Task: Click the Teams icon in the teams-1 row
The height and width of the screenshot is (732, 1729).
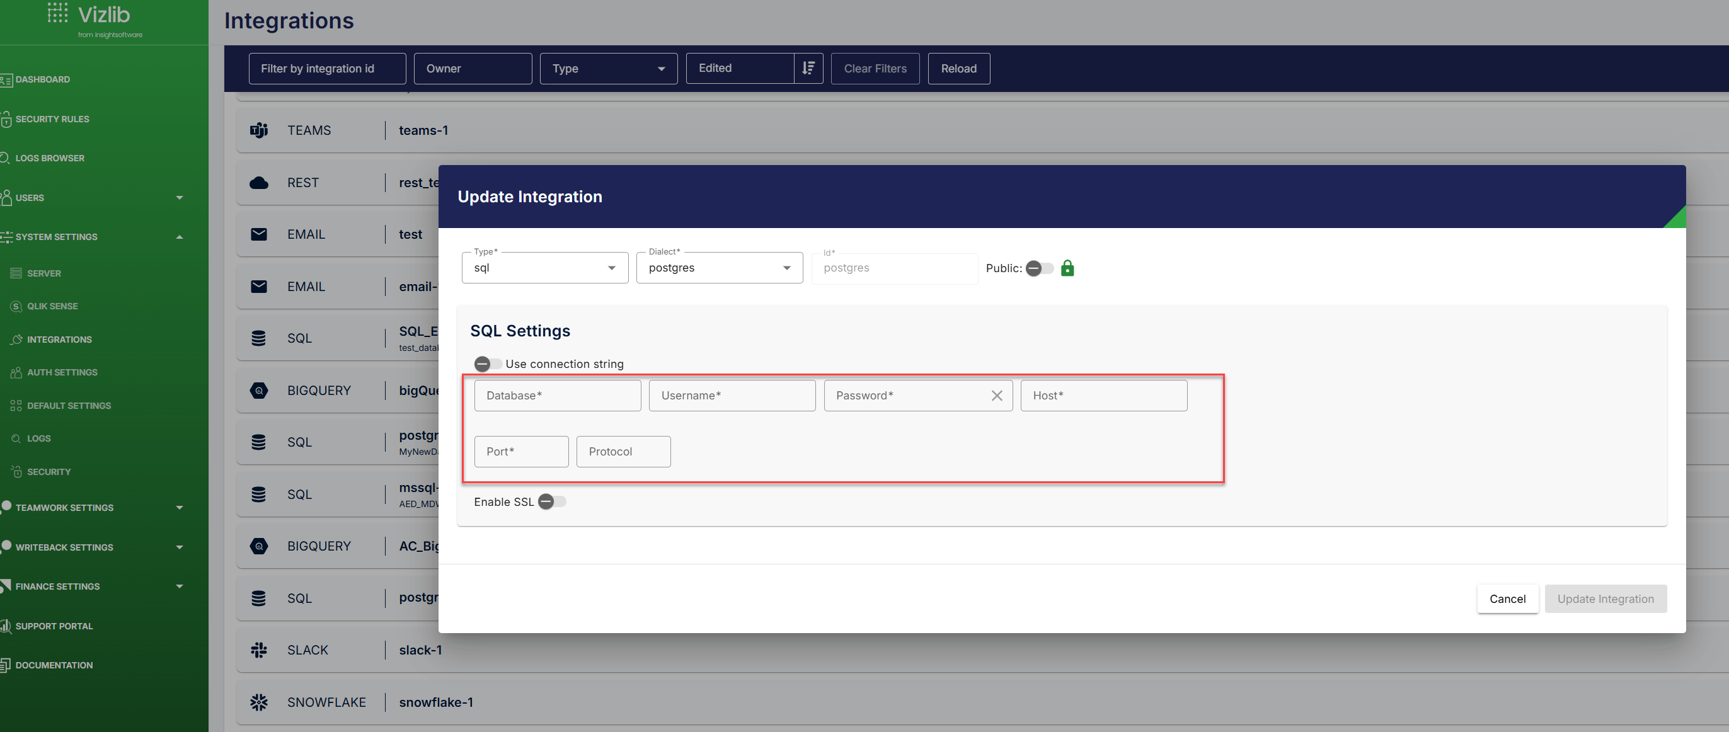Action: pyautogui.click(x=259, y=130)
